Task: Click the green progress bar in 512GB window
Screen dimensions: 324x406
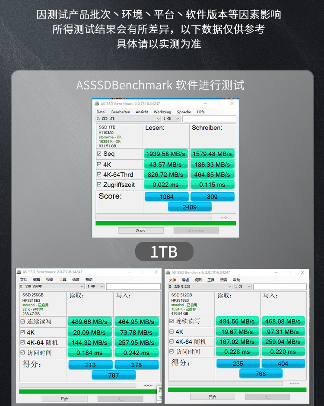Action: (x=237, y=390)
